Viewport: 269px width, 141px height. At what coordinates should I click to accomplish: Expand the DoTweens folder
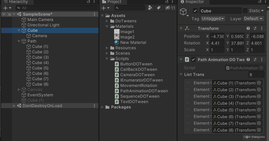coord(107,21)
